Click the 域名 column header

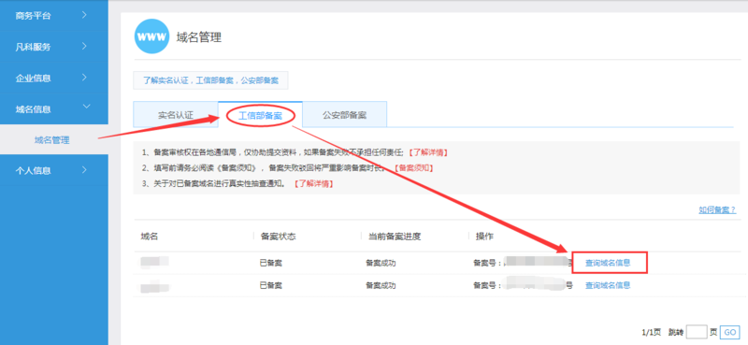(150, 237)
